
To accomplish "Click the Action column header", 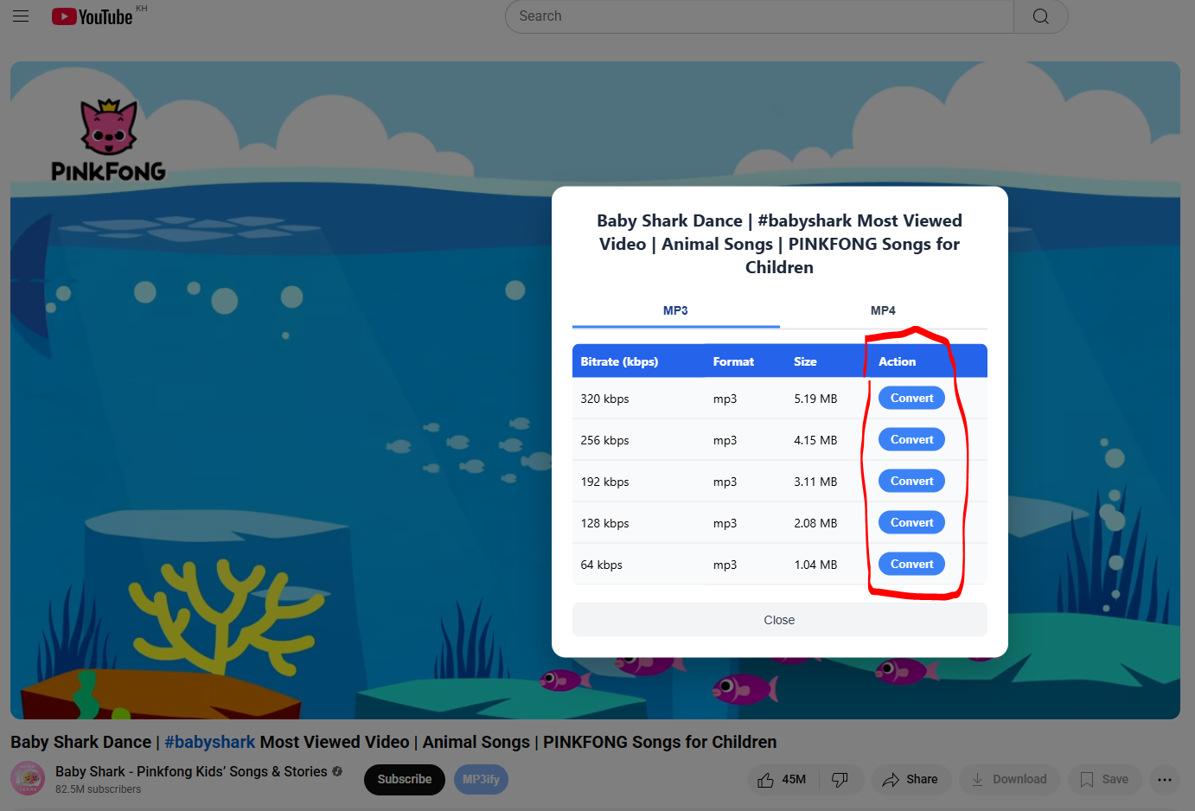I will tap(897, 361).
